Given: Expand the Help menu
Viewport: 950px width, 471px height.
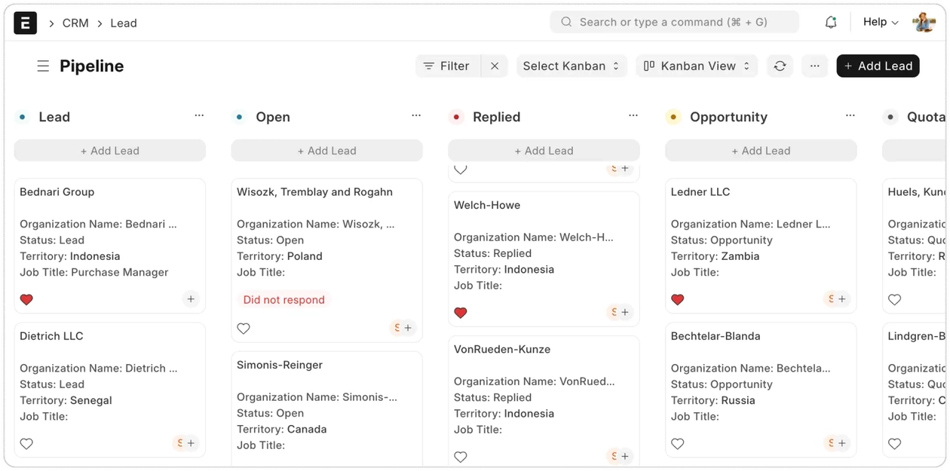Looking at the screenshot, I should 880,23.
